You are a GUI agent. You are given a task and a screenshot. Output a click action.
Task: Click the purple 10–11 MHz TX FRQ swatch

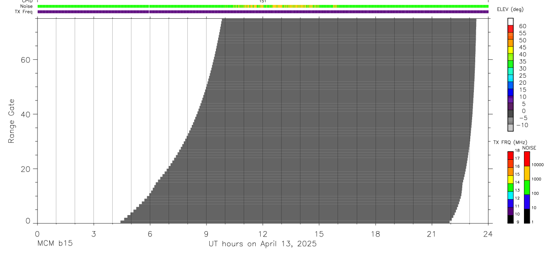510,212
